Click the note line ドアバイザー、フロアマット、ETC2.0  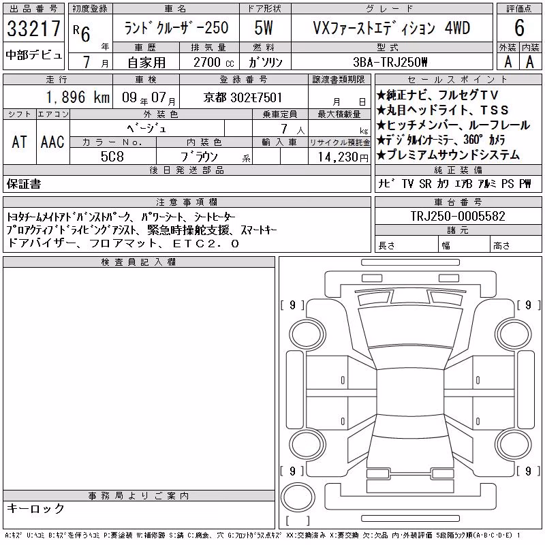click(123, 243)
